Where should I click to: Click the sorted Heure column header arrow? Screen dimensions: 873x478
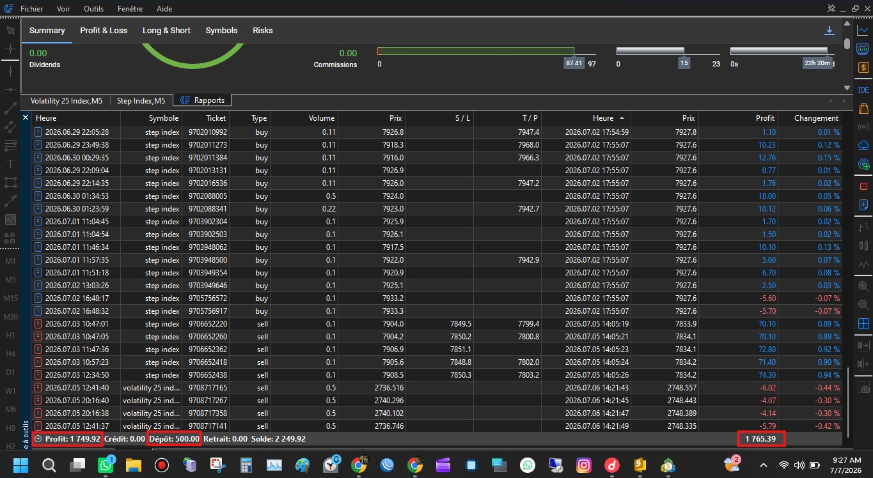[621, 118]
